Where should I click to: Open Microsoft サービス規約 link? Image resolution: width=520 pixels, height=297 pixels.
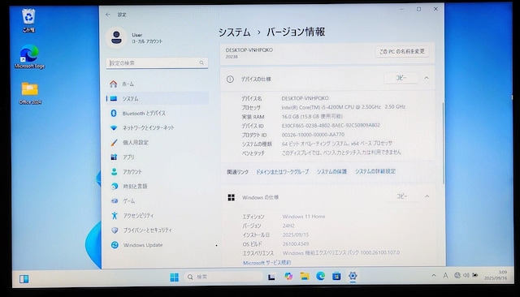(x=267, y=263)
